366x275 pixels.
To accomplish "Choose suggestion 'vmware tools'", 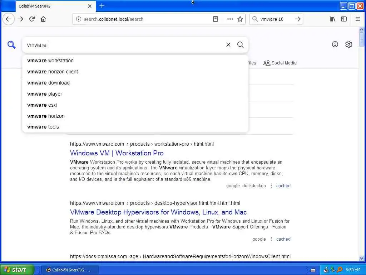I will coord(135,127).
